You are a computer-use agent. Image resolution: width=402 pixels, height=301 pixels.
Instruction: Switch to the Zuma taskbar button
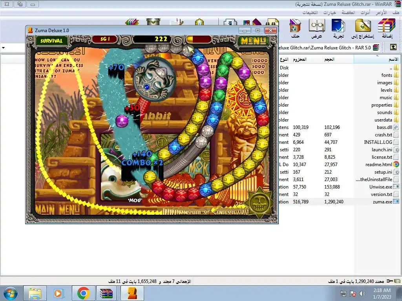coord(132,293)
